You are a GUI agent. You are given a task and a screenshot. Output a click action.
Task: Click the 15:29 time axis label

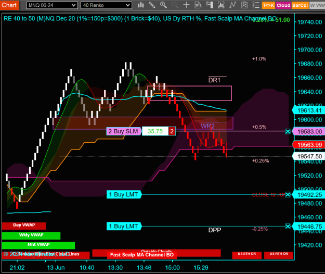coord(201,268)
